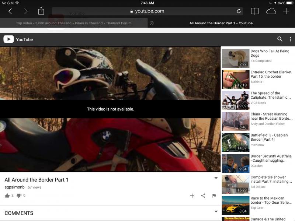The width and height of the screenshot is (295, 221).
Task: Select the youtube.com address bar
Action: point(147,11)
